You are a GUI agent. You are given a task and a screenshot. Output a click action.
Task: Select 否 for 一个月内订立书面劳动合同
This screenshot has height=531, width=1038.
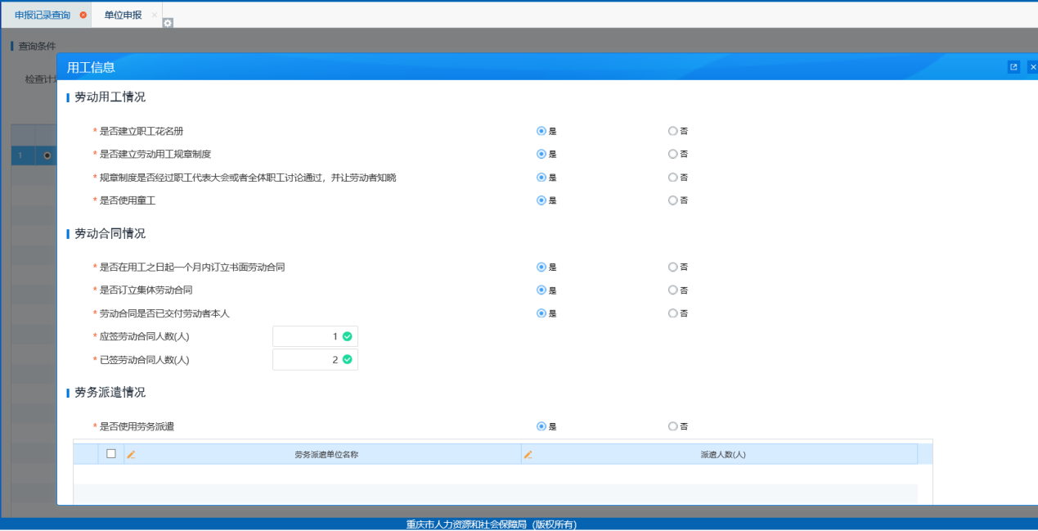click(x=672, y=267)
